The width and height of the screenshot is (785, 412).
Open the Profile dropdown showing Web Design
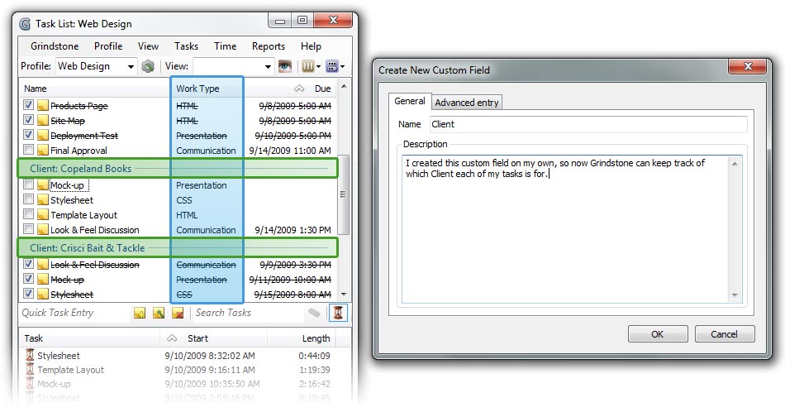coord(130,66)
